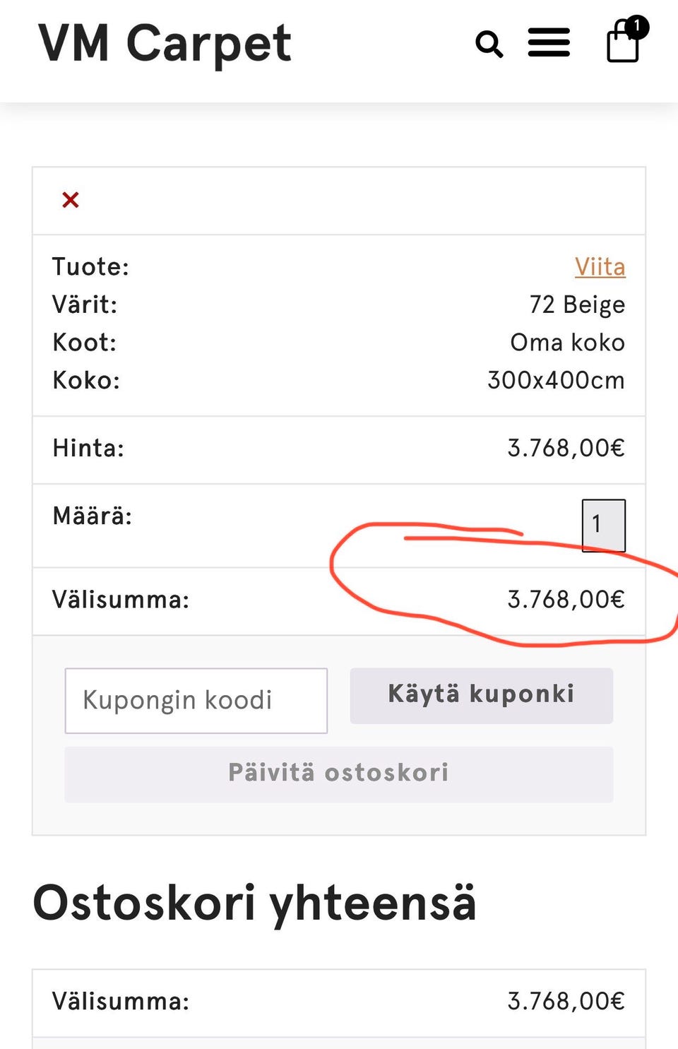Image resolution: width=678 pixels, height=1049 pixels.
Task: Click the Koko size 300x400cm text
Action: pos(557,379)
